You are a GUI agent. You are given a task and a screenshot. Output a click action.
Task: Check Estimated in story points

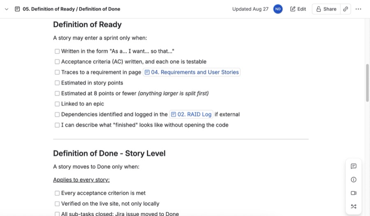tap(57, 83)
